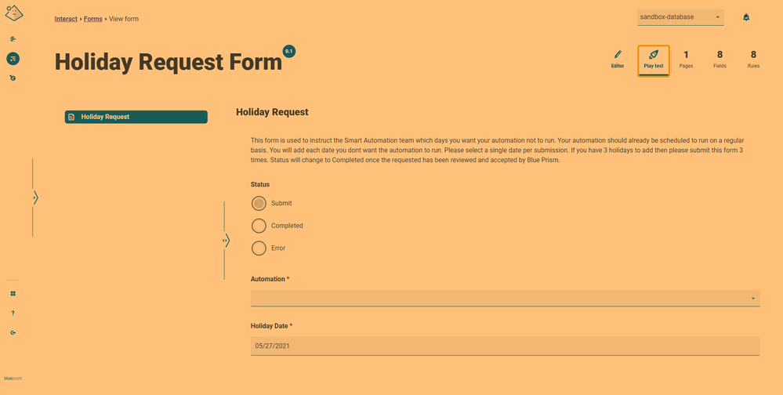Click the sign out icon in sidebar
The image size is (783, 395).
click(13, 333)
